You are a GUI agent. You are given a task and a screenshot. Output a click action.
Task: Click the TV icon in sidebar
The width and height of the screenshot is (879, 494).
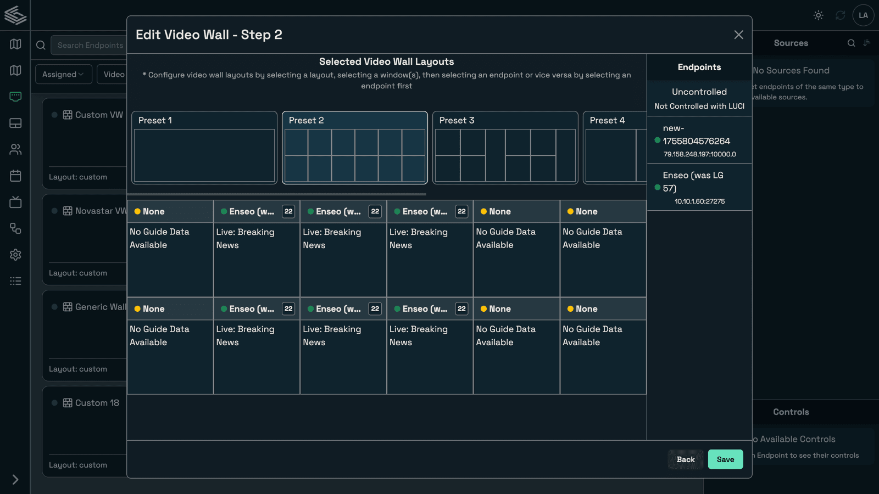pyautogui.click(x=15, y=202)
